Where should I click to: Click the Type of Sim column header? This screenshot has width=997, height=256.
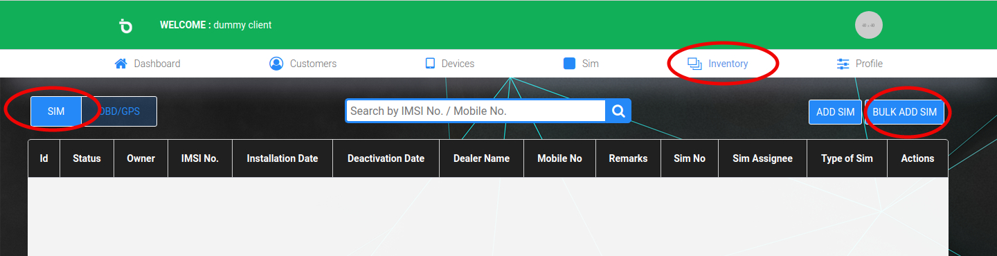(x=847, y=158)
